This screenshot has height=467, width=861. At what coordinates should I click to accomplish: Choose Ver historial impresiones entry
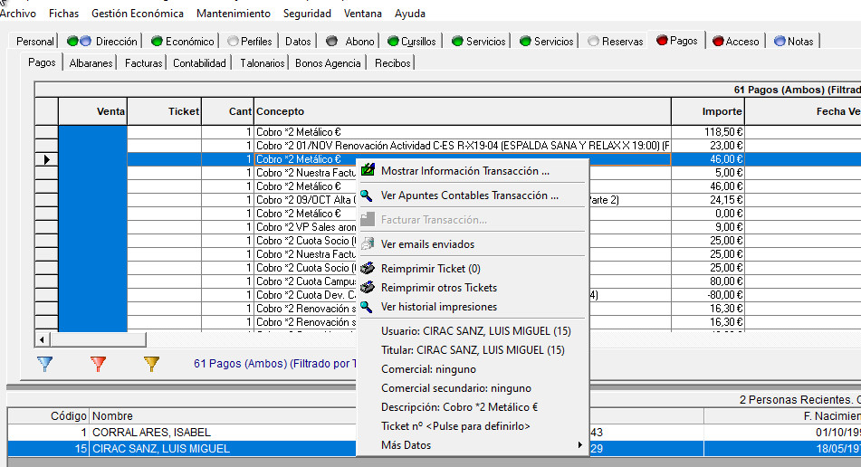[x=474, y=307]
